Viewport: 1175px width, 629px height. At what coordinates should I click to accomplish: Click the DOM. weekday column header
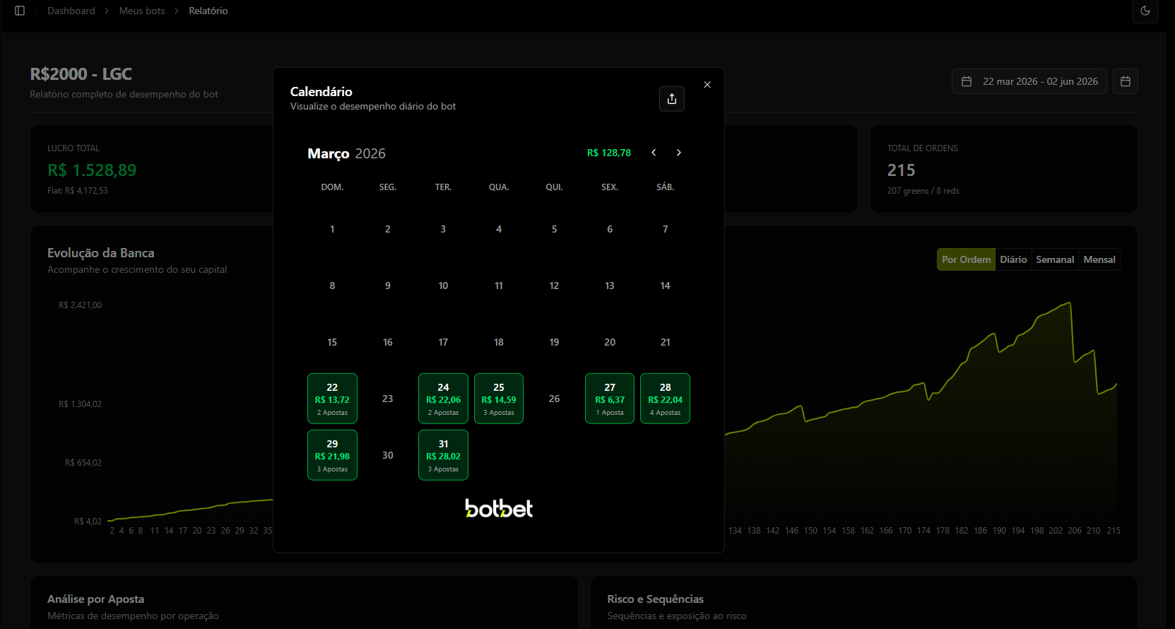point(332,187)
